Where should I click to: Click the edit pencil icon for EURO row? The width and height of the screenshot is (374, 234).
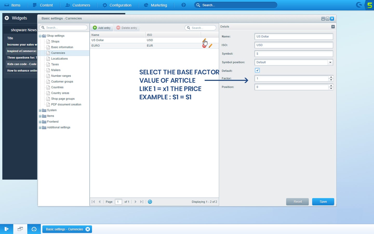tap(210, 46)
